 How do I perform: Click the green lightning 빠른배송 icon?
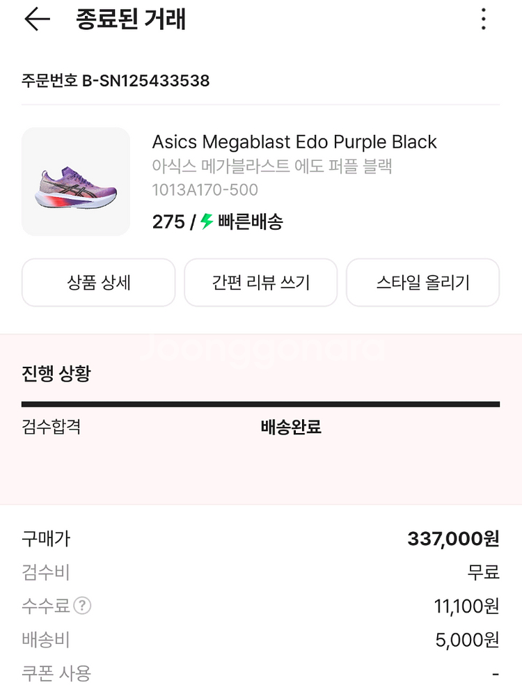[x=207, y=222]
